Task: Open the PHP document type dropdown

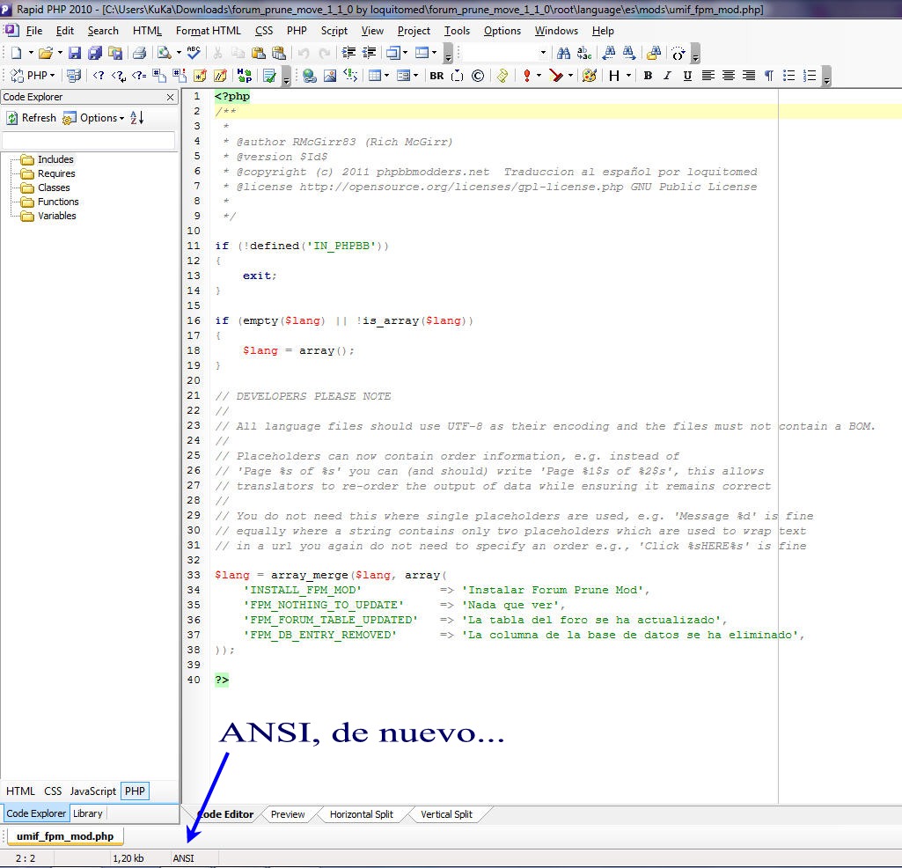Action: click(x=33, y=76)
